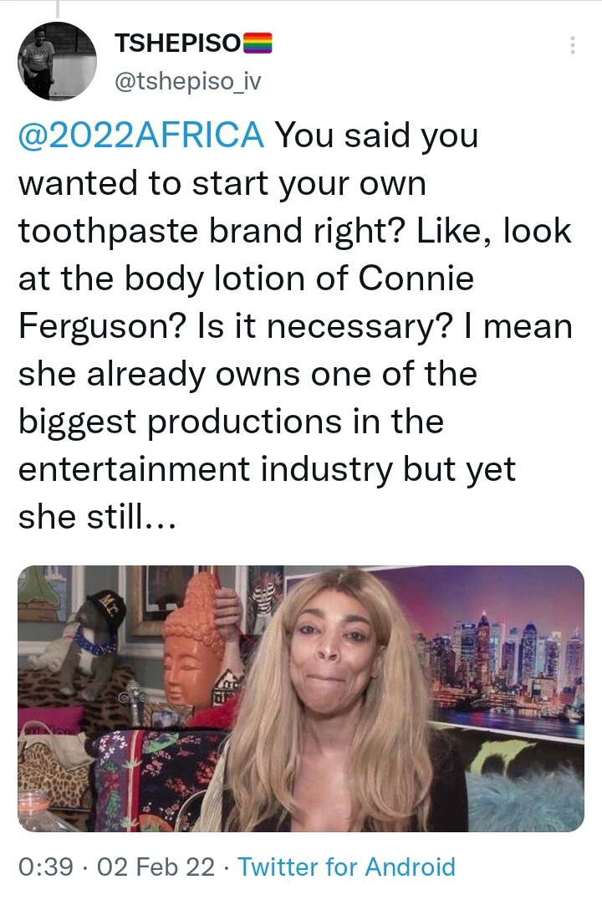
Task: Visit the @tshepiso_iv handle
Action: pyautogui.click(x=187, y=81)
